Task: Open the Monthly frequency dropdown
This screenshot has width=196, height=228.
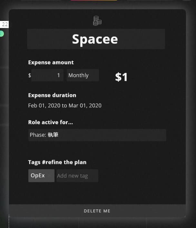Action: [83, 75]
